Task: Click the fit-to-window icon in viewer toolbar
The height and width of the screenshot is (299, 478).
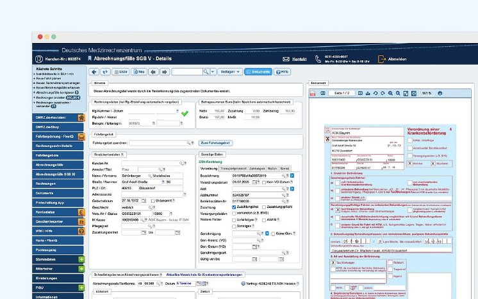Action: tap(406, 94)
